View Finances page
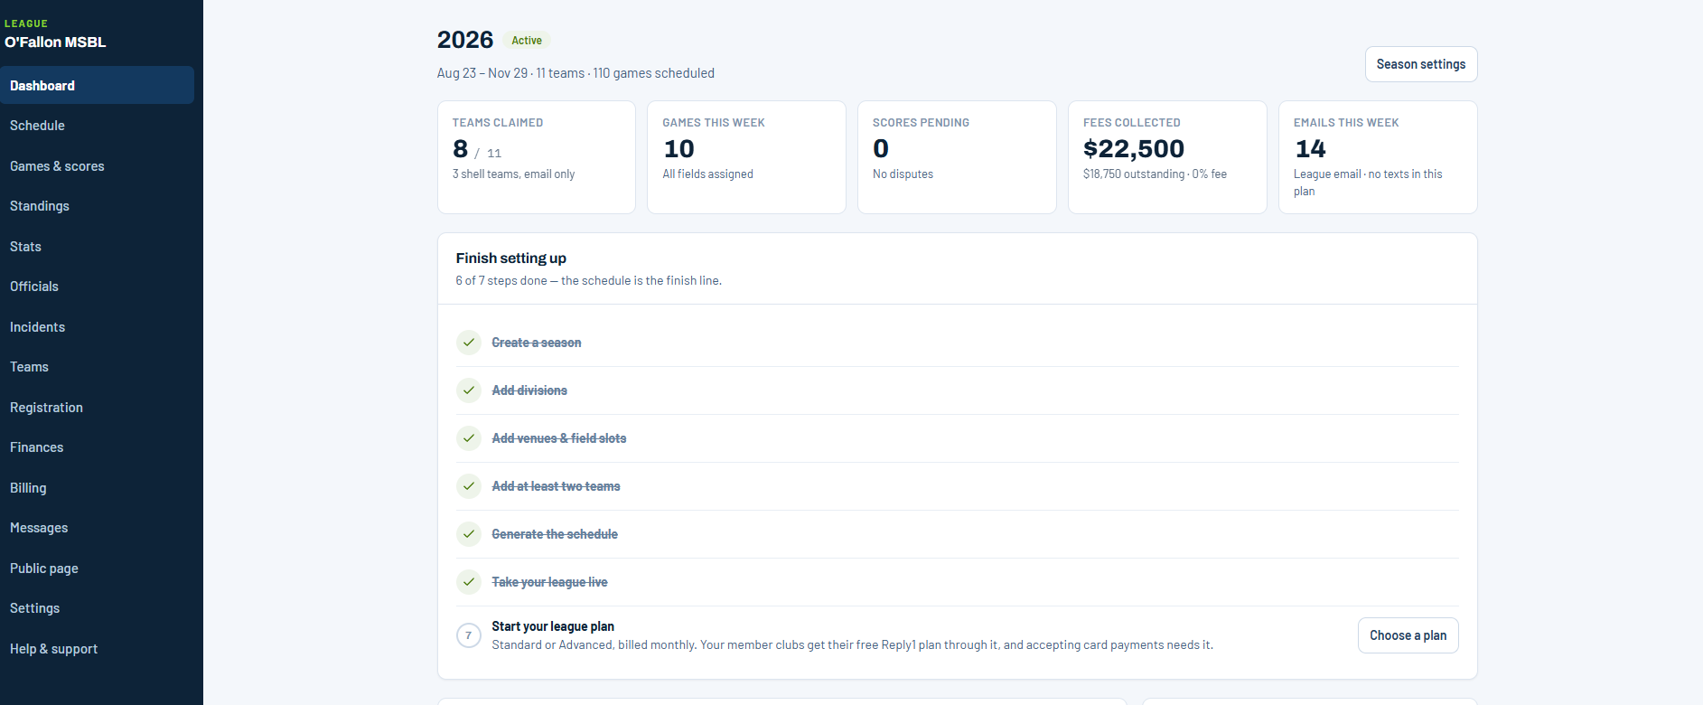This screenshot has height=705, width=1703. pos(97,447)
